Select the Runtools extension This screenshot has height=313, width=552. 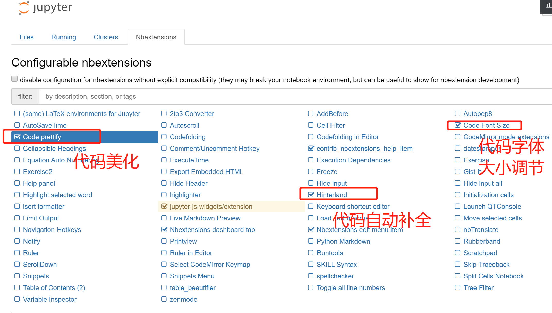point(330,253)
